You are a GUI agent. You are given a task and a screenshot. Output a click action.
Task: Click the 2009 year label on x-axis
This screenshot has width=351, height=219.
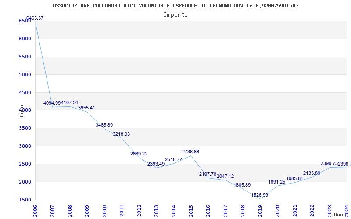tap(87, 211)
